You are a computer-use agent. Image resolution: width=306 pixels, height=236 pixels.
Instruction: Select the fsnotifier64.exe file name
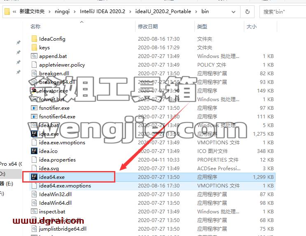57,116
